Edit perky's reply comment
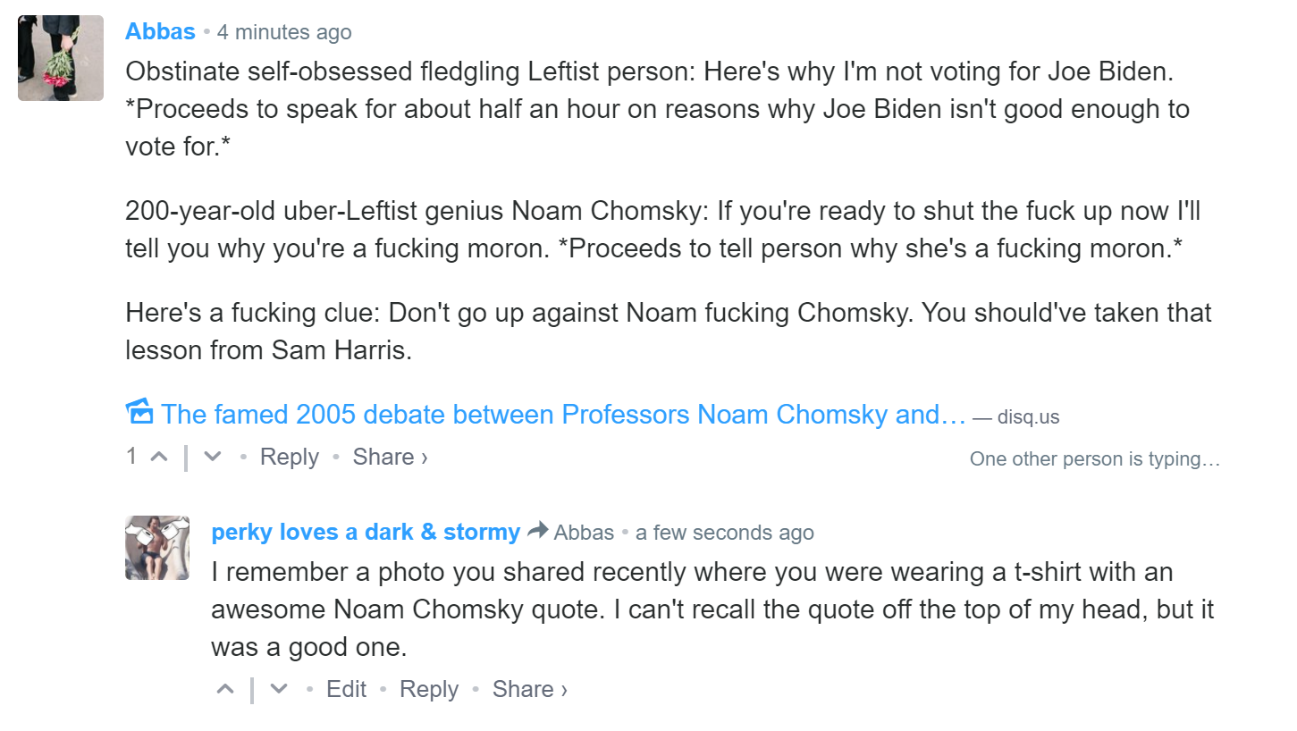Image resolution: width=1297 pixels, height=731 pixels. click(347, 689)
